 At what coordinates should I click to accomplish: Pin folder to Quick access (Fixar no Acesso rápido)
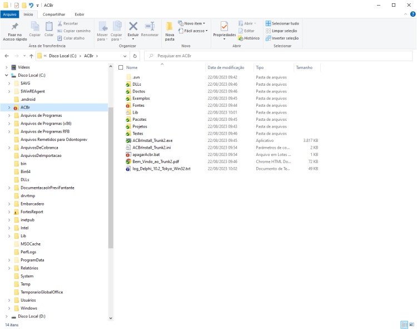[15, 31]
